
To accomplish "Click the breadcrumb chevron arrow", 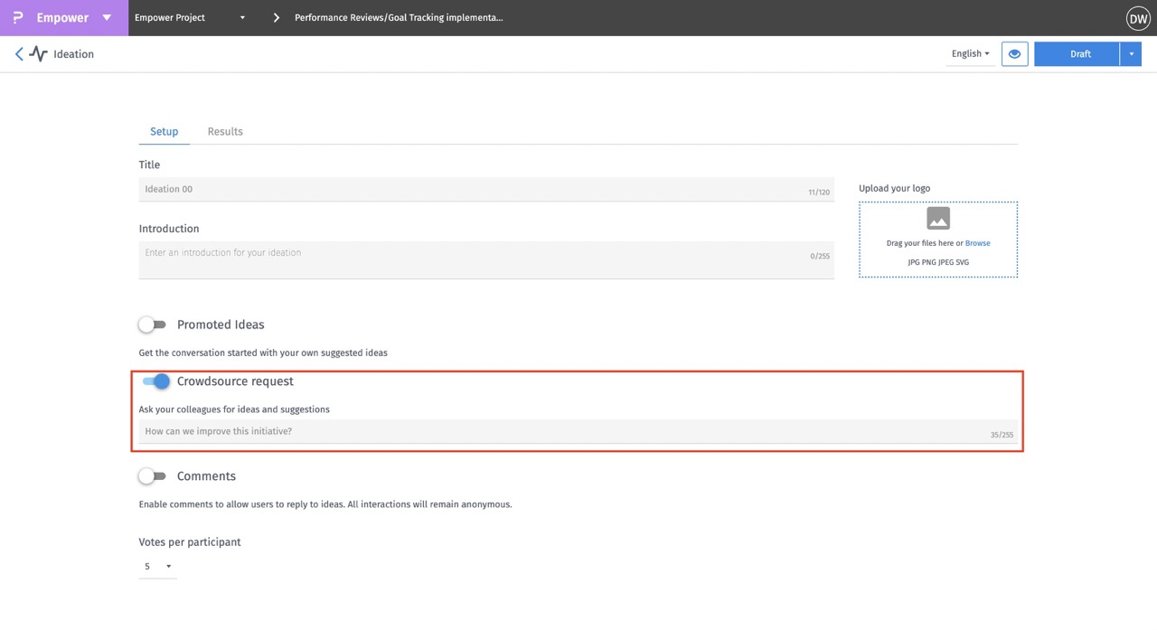I will click(277, 18).
